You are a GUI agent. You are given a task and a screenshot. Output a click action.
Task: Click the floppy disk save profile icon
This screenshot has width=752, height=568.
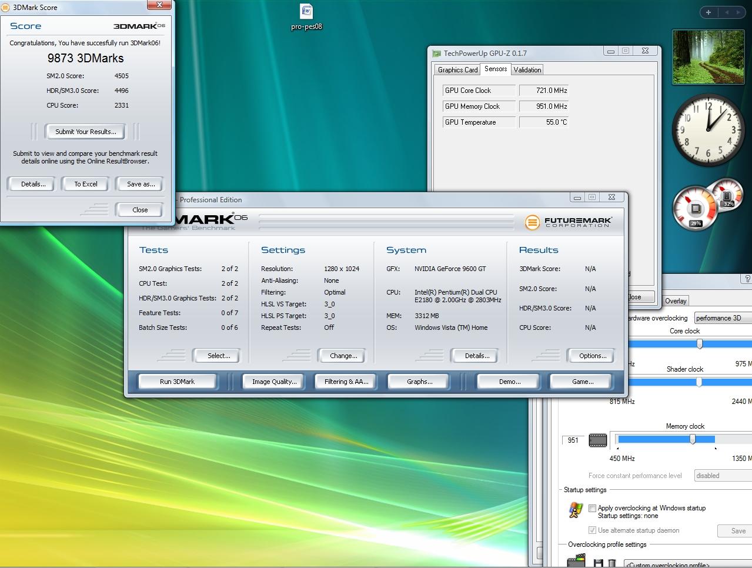(598, 563)
